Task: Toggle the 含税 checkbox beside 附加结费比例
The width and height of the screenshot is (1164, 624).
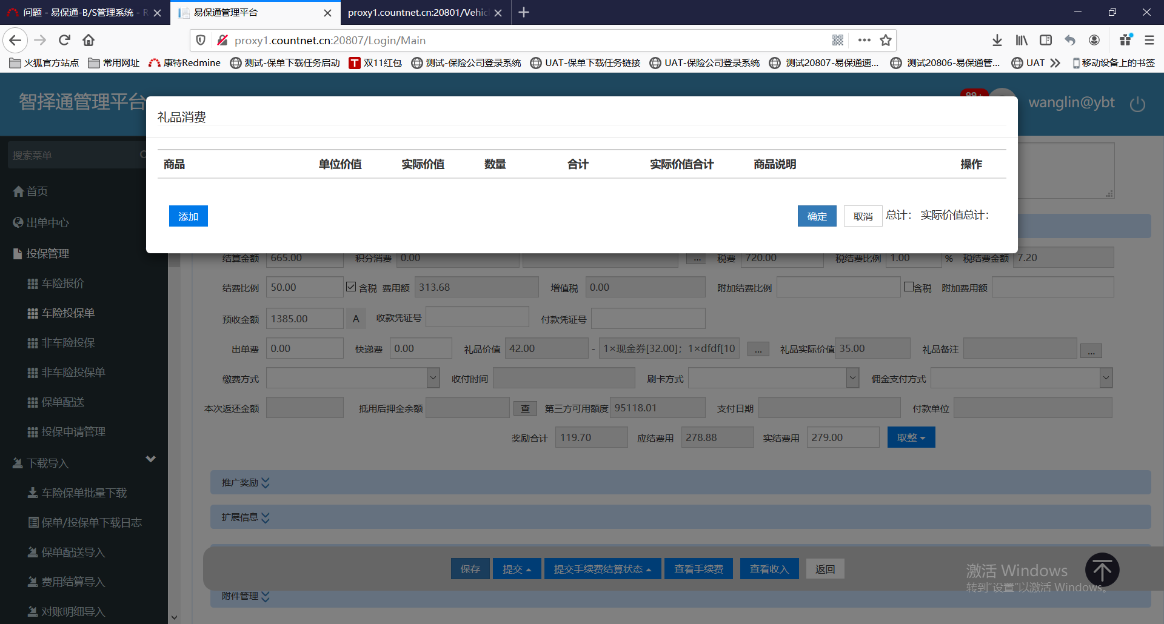Action: 908,287
